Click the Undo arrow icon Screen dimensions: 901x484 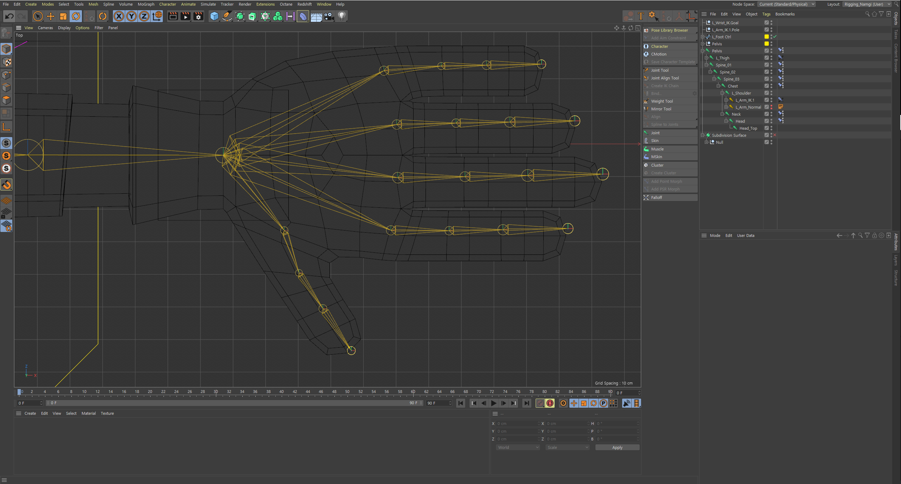click(9, 16)
